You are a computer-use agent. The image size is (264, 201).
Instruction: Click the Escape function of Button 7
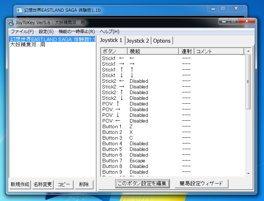[x=138, y=161]
